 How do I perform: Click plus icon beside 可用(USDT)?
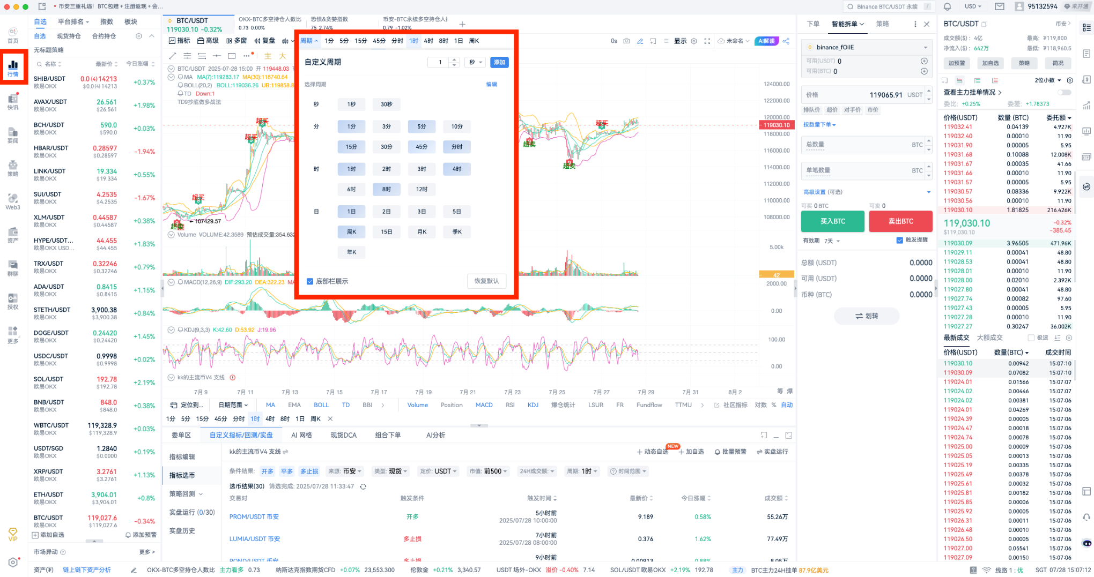pos(924,61)
